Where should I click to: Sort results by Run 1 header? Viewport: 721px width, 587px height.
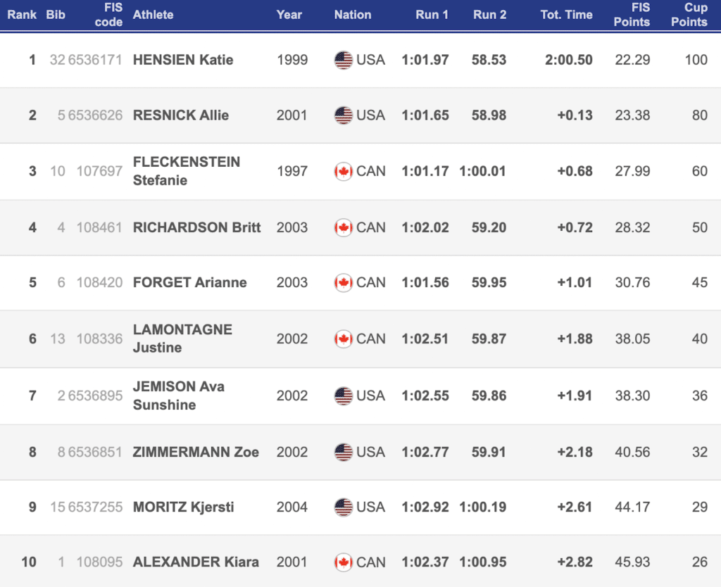(432, 15)
